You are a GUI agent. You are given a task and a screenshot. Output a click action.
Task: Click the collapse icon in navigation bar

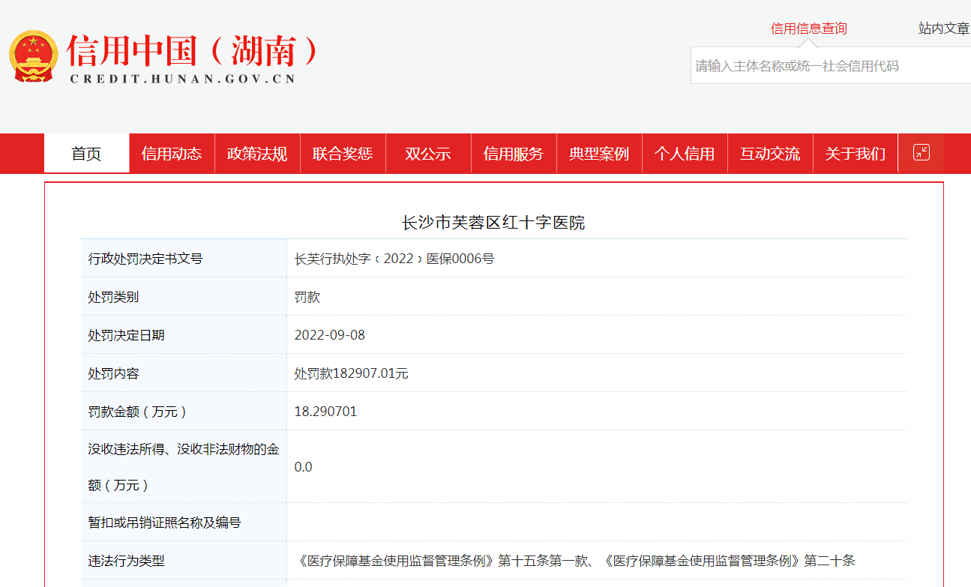click(x=921, y=153)
